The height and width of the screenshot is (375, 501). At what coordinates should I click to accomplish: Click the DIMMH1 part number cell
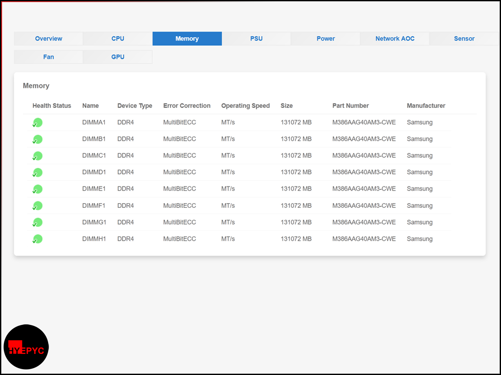[364, 239]
